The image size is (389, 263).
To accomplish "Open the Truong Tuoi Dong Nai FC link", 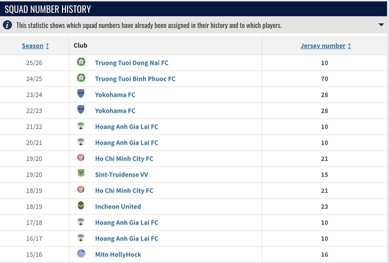I will (x=132, y=63).
